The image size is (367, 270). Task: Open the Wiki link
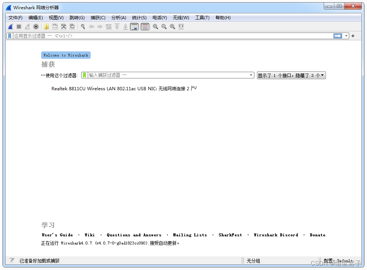coord(90,235)
